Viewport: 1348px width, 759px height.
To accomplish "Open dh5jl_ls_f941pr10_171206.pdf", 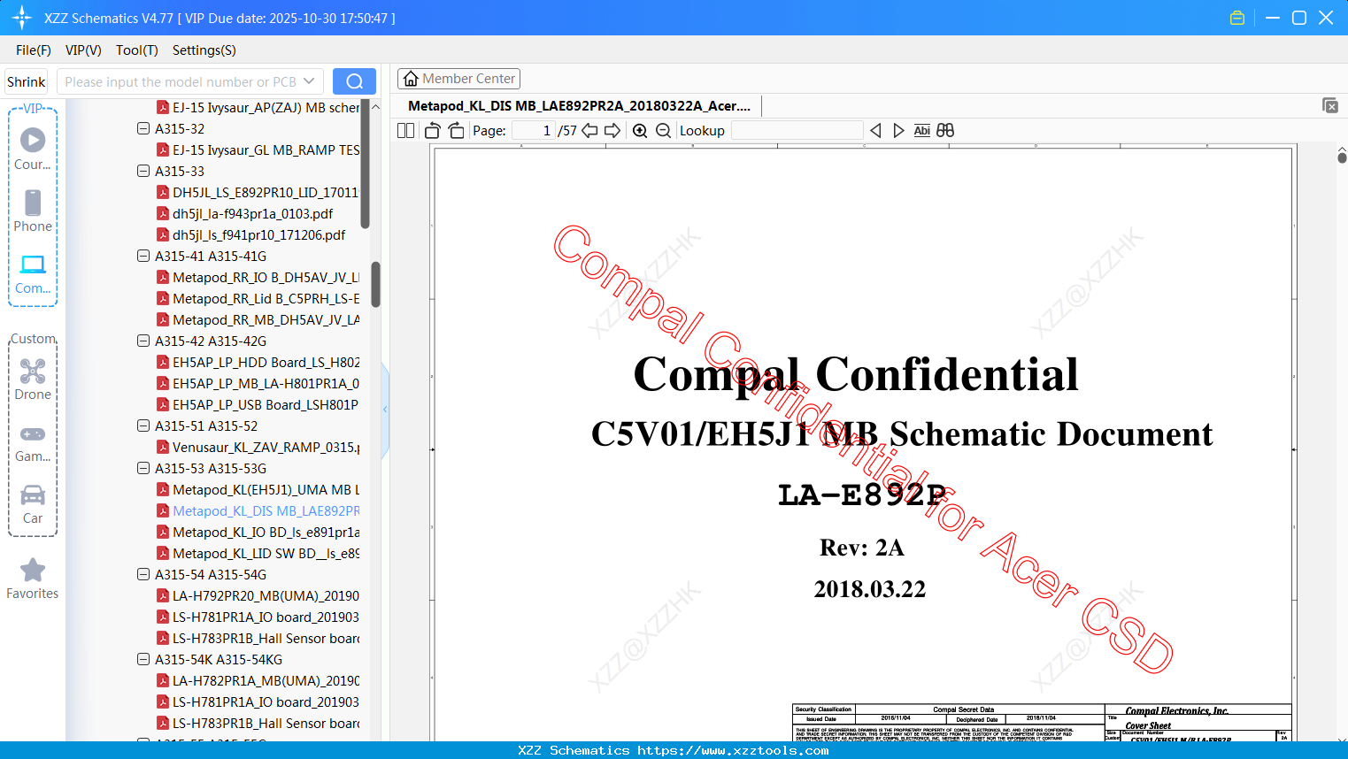I will click(x=251, y=234).
